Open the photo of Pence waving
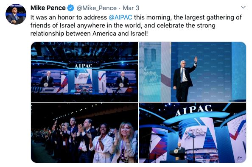Viewport: 252px width, 167px height. tap(192, 72)
